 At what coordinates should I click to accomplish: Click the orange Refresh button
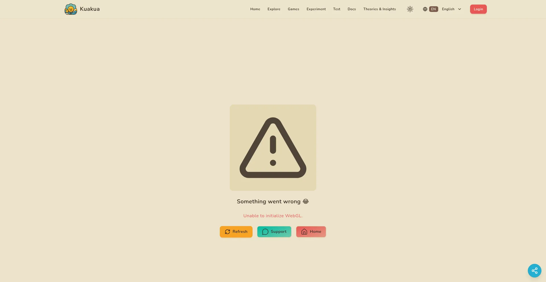[x=236, y=232]
